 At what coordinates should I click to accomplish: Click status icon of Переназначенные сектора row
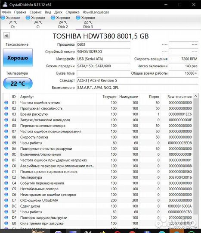click(x=6, y=126)
